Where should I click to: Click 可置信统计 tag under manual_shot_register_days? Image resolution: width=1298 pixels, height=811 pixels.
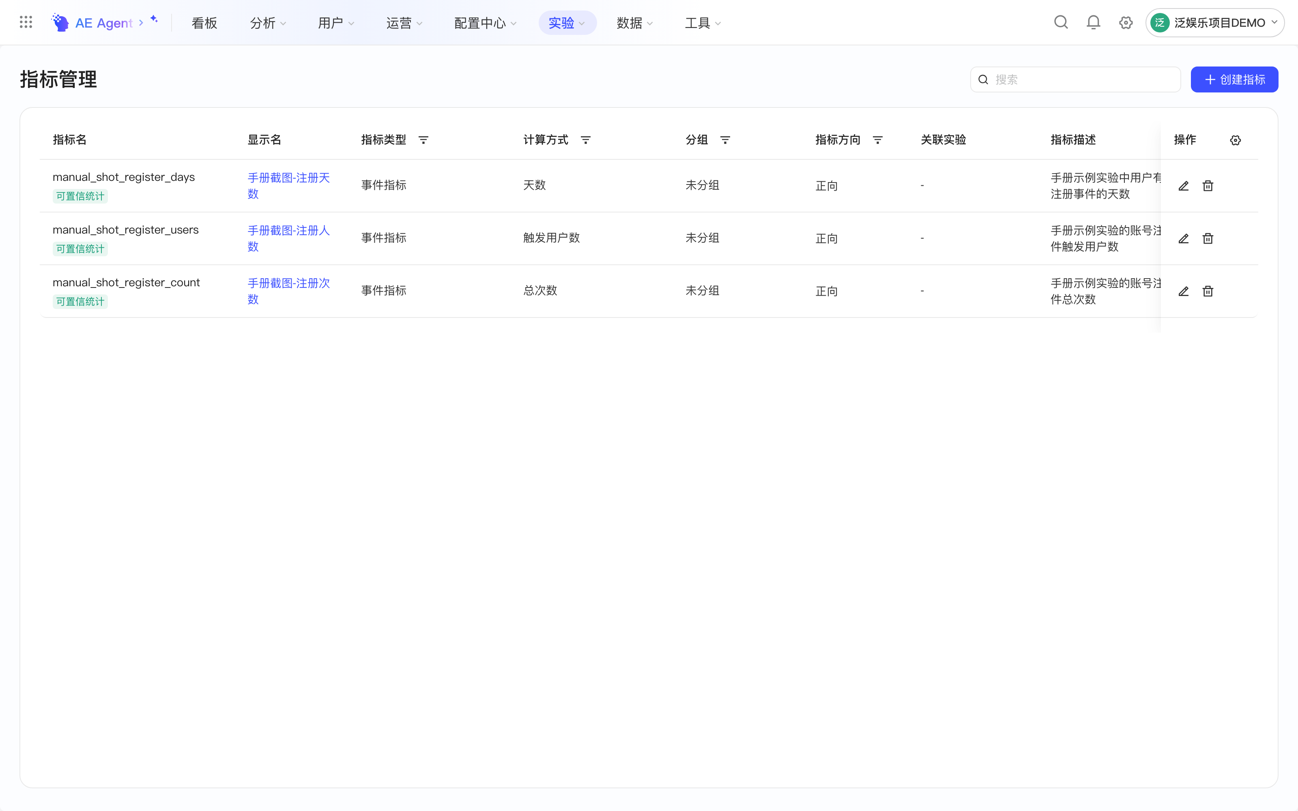(x=80, y=196)
